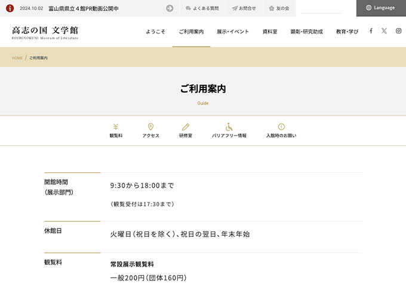The width and height of the screenshot is (406, 287).
Task: Click the paper plane contact icon
Action: (235, 8)
